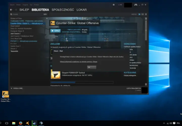
Task: Select Orcs Must Die! in the list
Action: tap(16, 39)
